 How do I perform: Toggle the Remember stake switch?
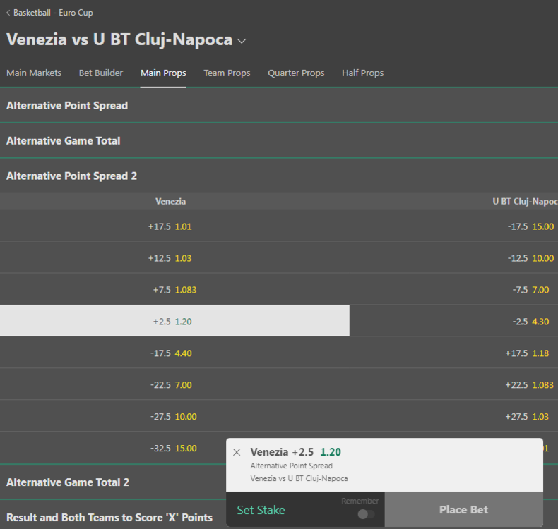click(x=366, y=513)
